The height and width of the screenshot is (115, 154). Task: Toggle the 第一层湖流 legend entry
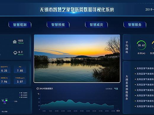tap(23, 93)
